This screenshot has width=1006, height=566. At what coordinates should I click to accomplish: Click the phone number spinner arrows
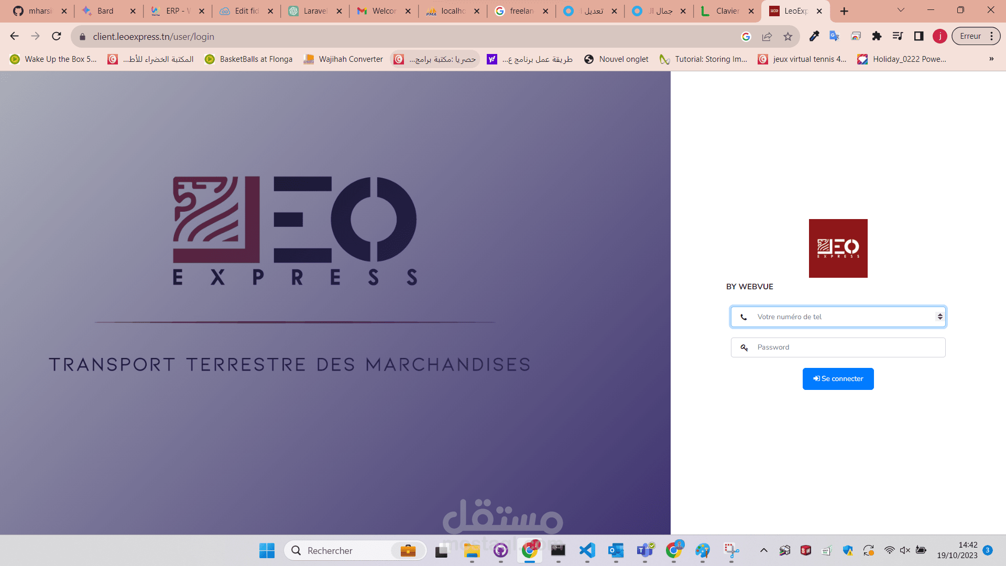pos(940,317)
